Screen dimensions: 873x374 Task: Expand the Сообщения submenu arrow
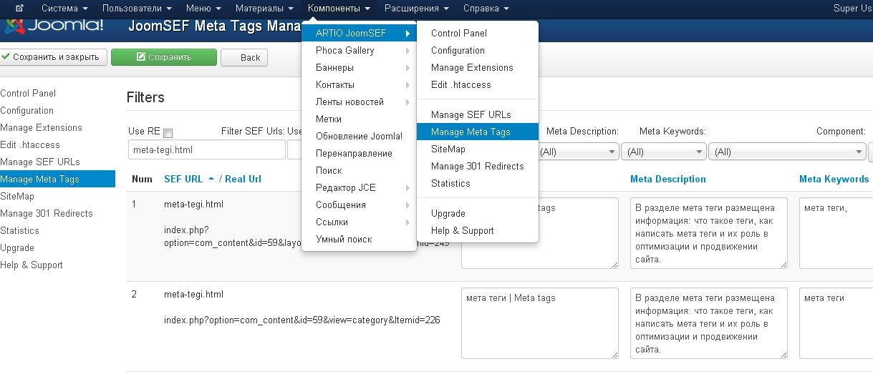click(x=407, y=205)
